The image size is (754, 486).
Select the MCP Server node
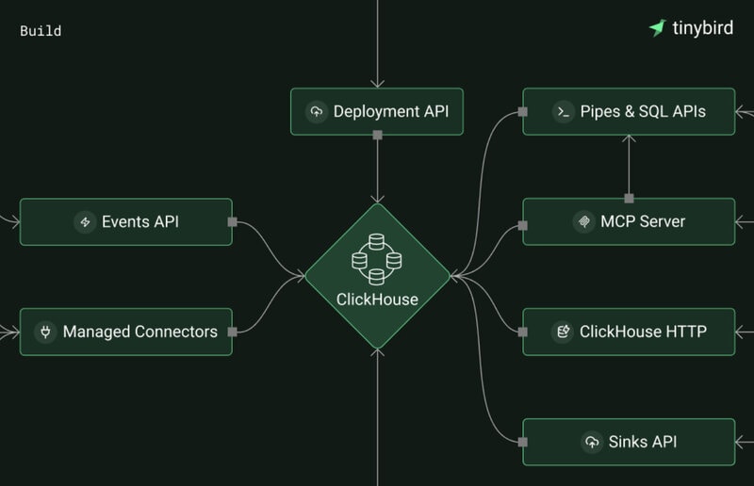(629, 221)
